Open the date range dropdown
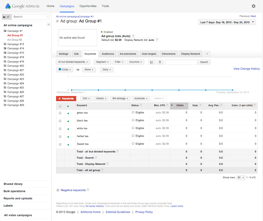This screenshot has width=263, height=221. pyautogui.click(x=227, y=22)
